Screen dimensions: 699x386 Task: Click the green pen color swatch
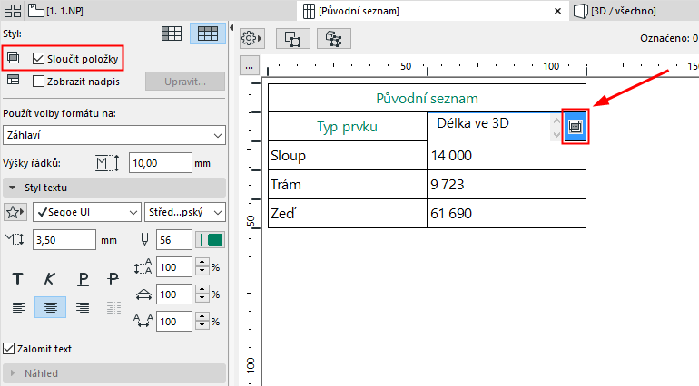(215, 239)
